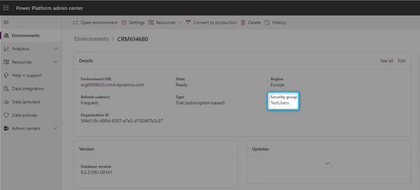The width and height of the screenshot is (420, 190).
Task: Navigate to Data policies
Action: [31, 115]
